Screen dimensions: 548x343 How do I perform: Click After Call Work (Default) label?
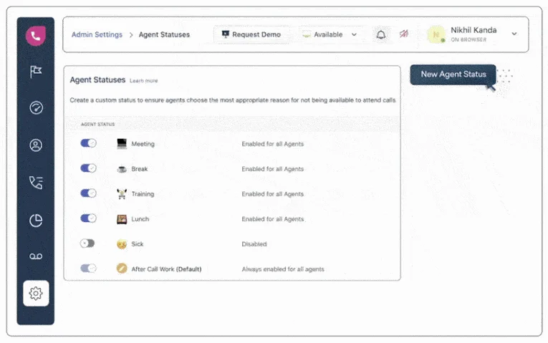coord(166,269)
